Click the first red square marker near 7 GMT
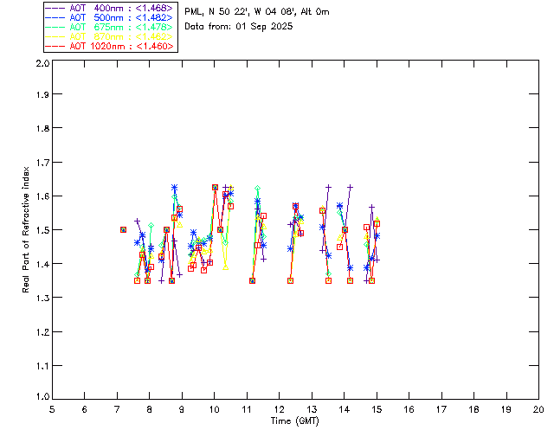Screen dimensions: 554x443 (123, 229)
